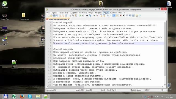The height and width of the screenshot is (99, 176).
Task: Click the Playback macro toolbar icon
Action: (x=127, y=16)
